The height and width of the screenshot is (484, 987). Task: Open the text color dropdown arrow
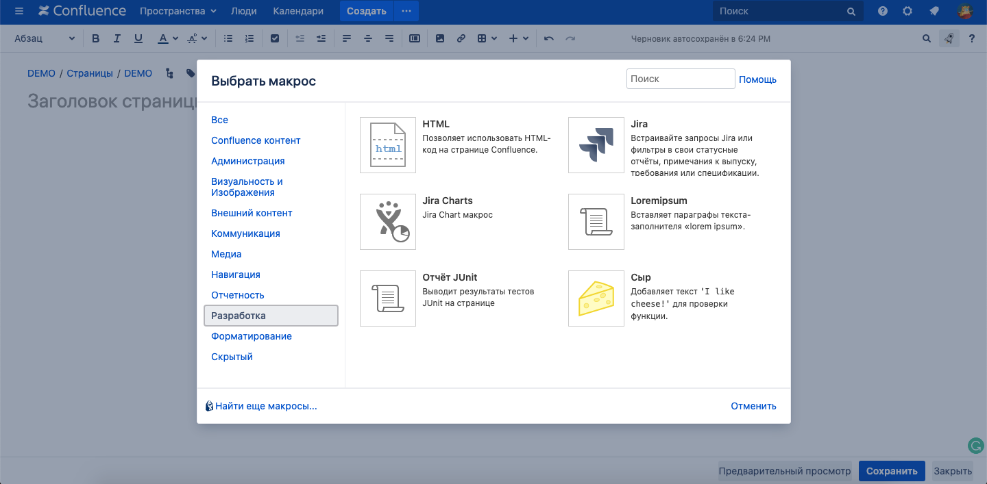point(175,39)
